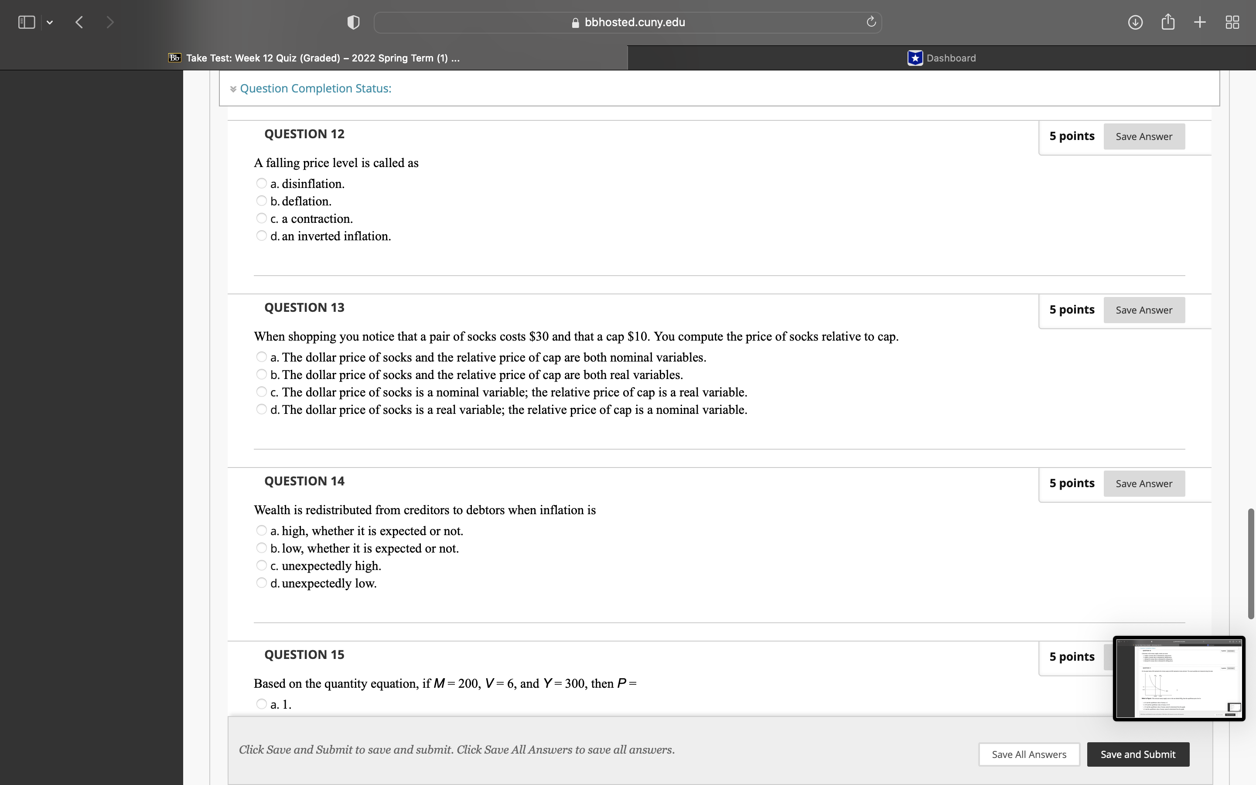Viewport: 1256px width, 785px height.
Task: Select option b. deflation for Question 12
Action: 262,201
